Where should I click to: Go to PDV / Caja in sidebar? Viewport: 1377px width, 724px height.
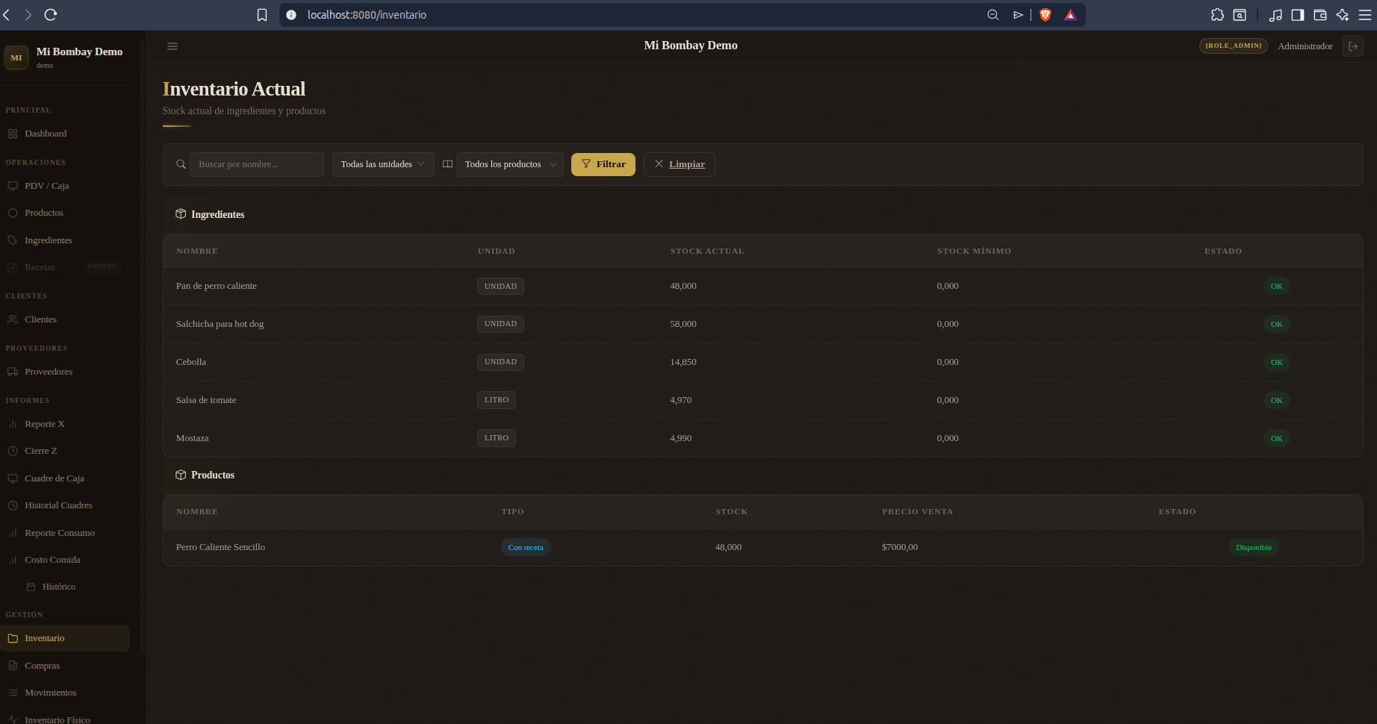point(47,186)
